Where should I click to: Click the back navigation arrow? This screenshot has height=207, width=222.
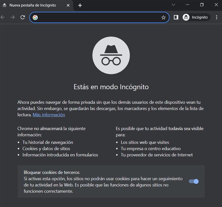pyautogui.click(x=3, y=17)
